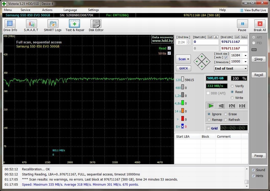Open View Buffer Live
The width and height of the screenshot is (270, 191).
(253, 10)
